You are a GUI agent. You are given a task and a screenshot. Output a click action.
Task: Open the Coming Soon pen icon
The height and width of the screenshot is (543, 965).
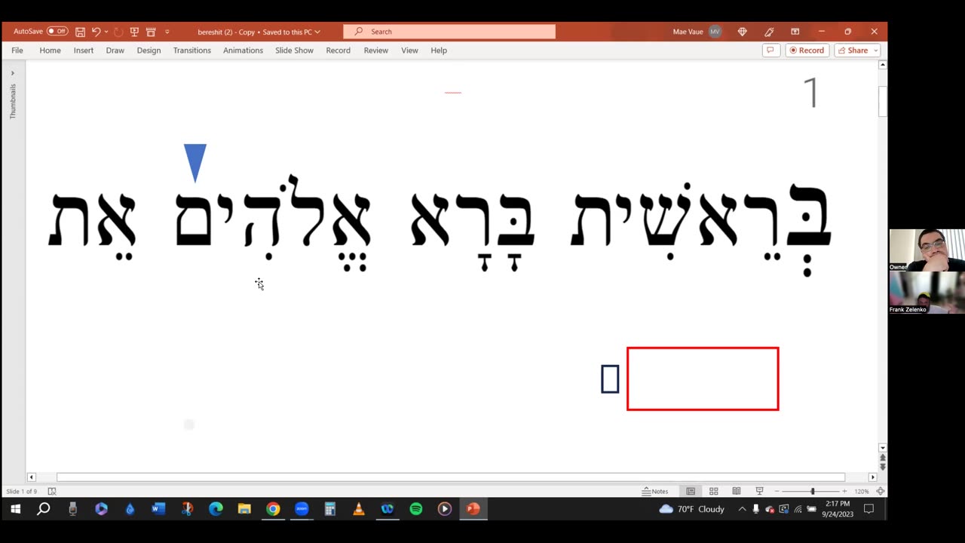click(x=769, y=32)
